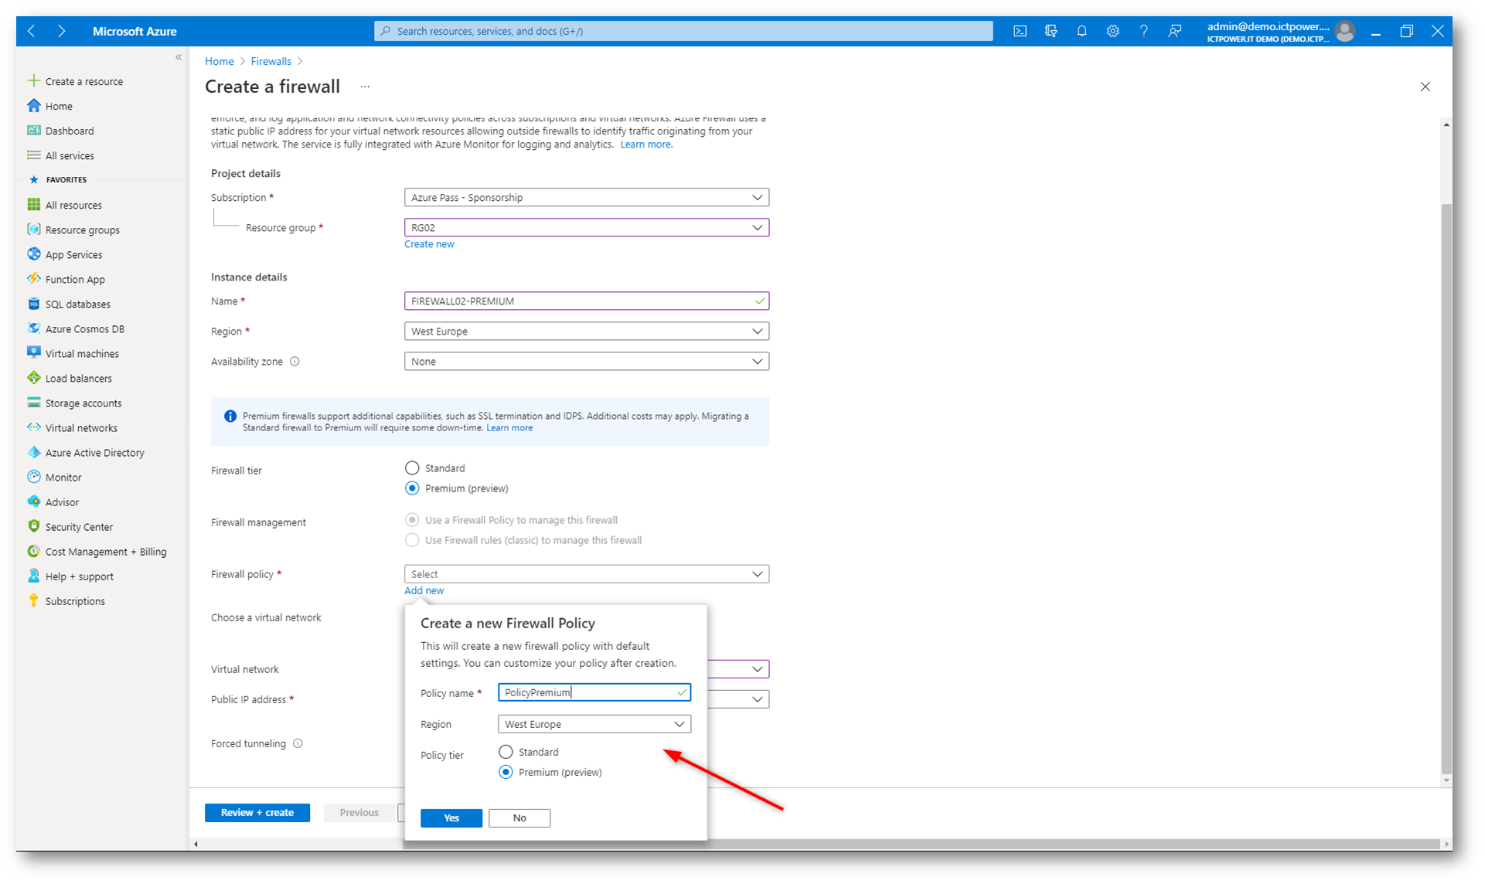1485x884 pixels.
Task: Click the account avatar picture
Action: click(x=1344, y=31)
